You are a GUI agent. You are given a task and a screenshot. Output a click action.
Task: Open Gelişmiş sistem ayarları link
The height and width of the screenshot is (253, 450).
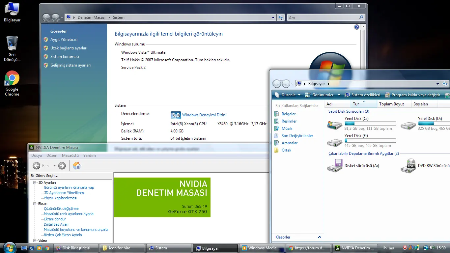pos(70,65)
